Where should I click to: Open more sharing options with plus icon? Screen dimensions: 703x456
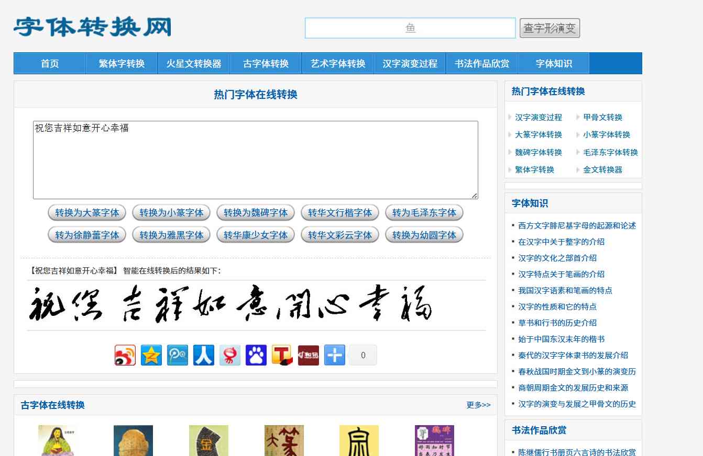point(334,355)
